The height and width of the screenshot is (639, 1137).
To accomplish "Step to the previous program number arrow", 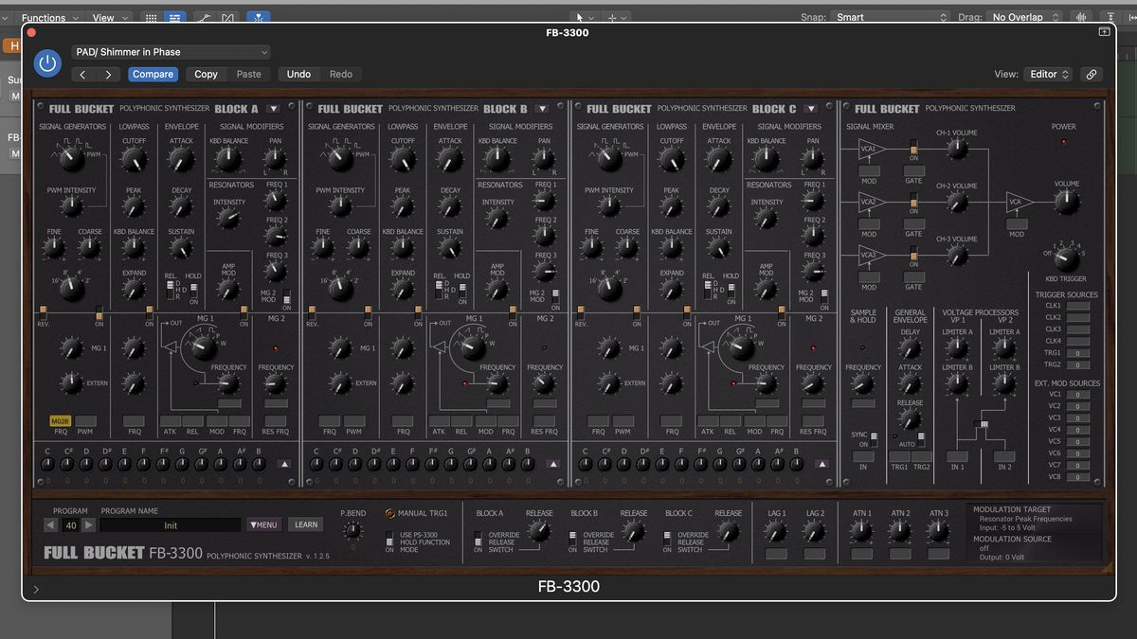I will [x=51, y=525].
